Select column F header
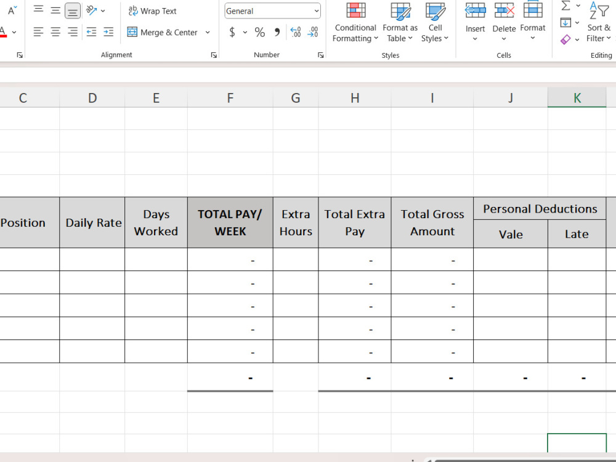This screenshot has height=462, width=616. pyautogui.click(x=230, y=97)
